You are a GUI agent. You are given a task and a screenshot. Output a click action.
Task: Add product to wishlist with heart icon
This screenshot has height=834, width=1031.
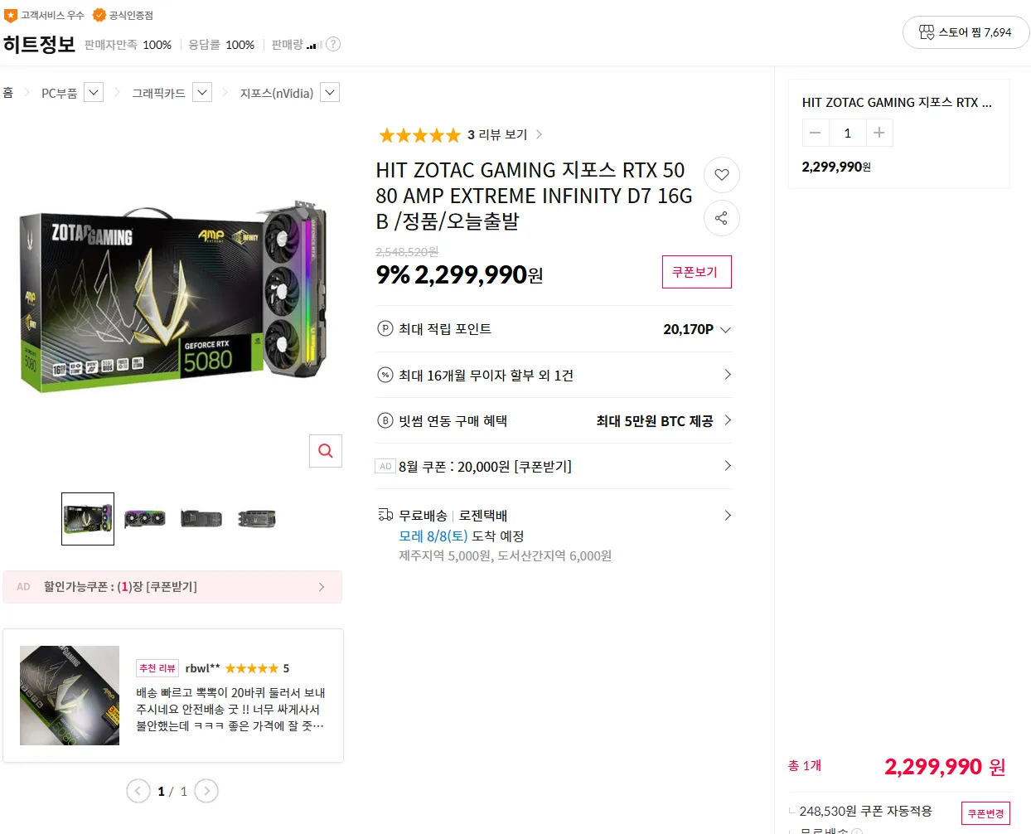click(721, 175)
